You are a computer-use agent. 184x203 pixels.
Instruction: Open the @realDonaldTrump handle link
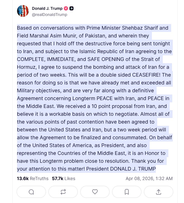[x=49, y=15]
